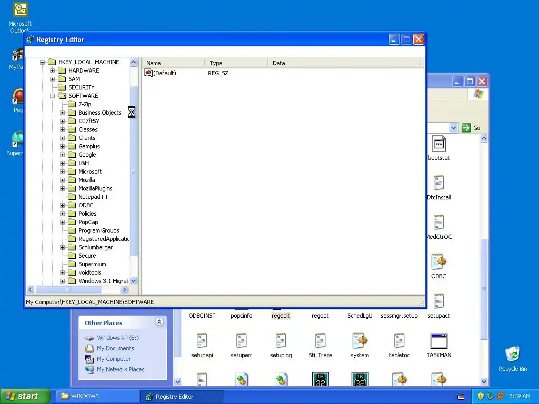
Task: Click the Windows 3.1 Migration key label
Action: [x=103, y=281]
